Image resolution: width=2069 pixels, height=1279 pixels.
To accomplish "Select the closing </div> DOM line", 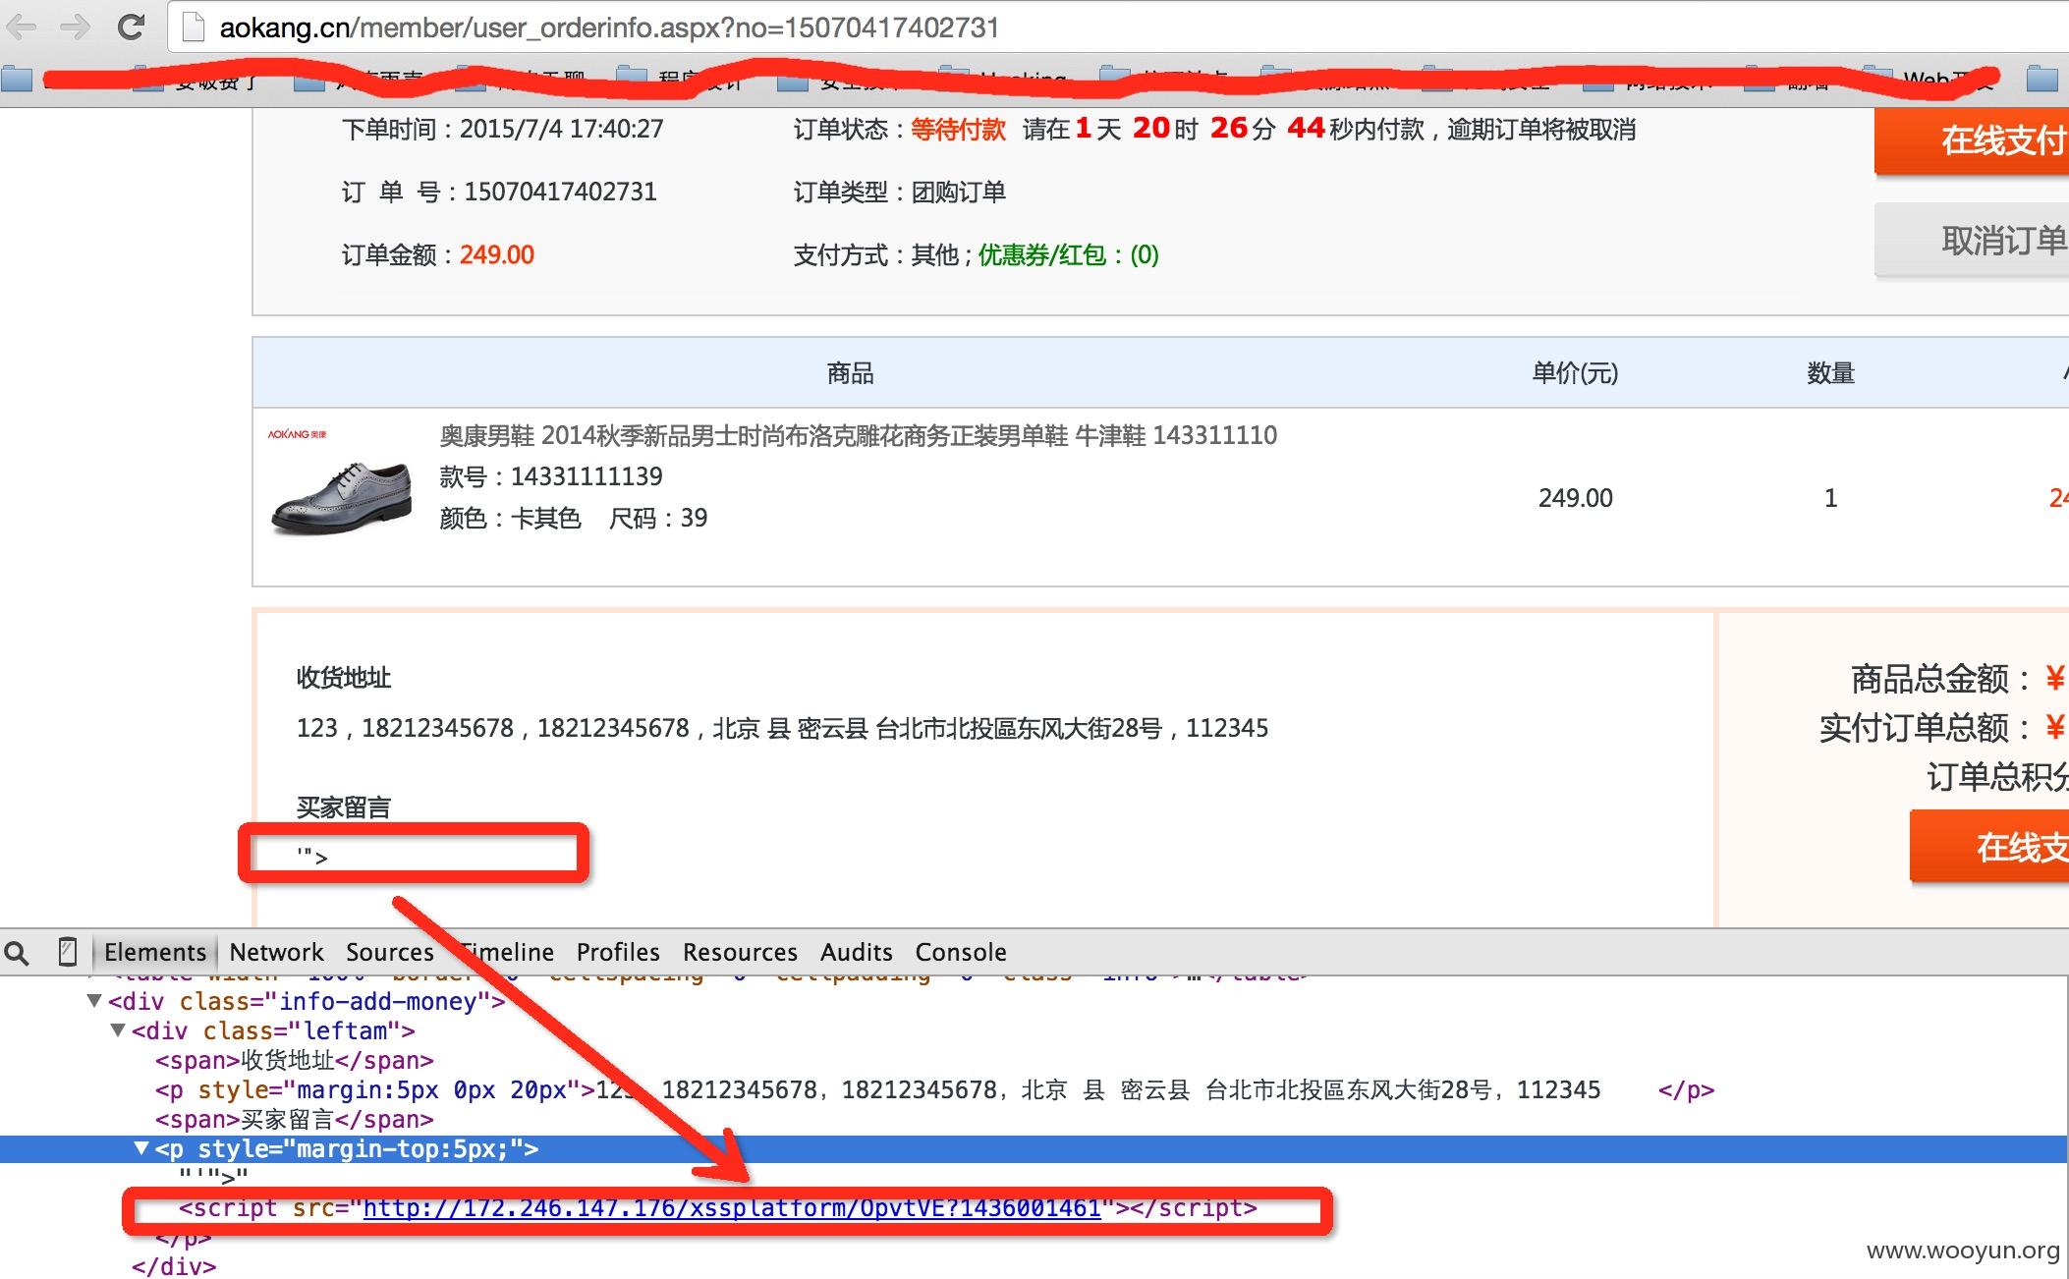I will (x=174, y=1266).
